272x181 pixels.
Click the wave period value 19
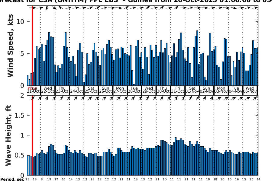click(x=49, y=179)
